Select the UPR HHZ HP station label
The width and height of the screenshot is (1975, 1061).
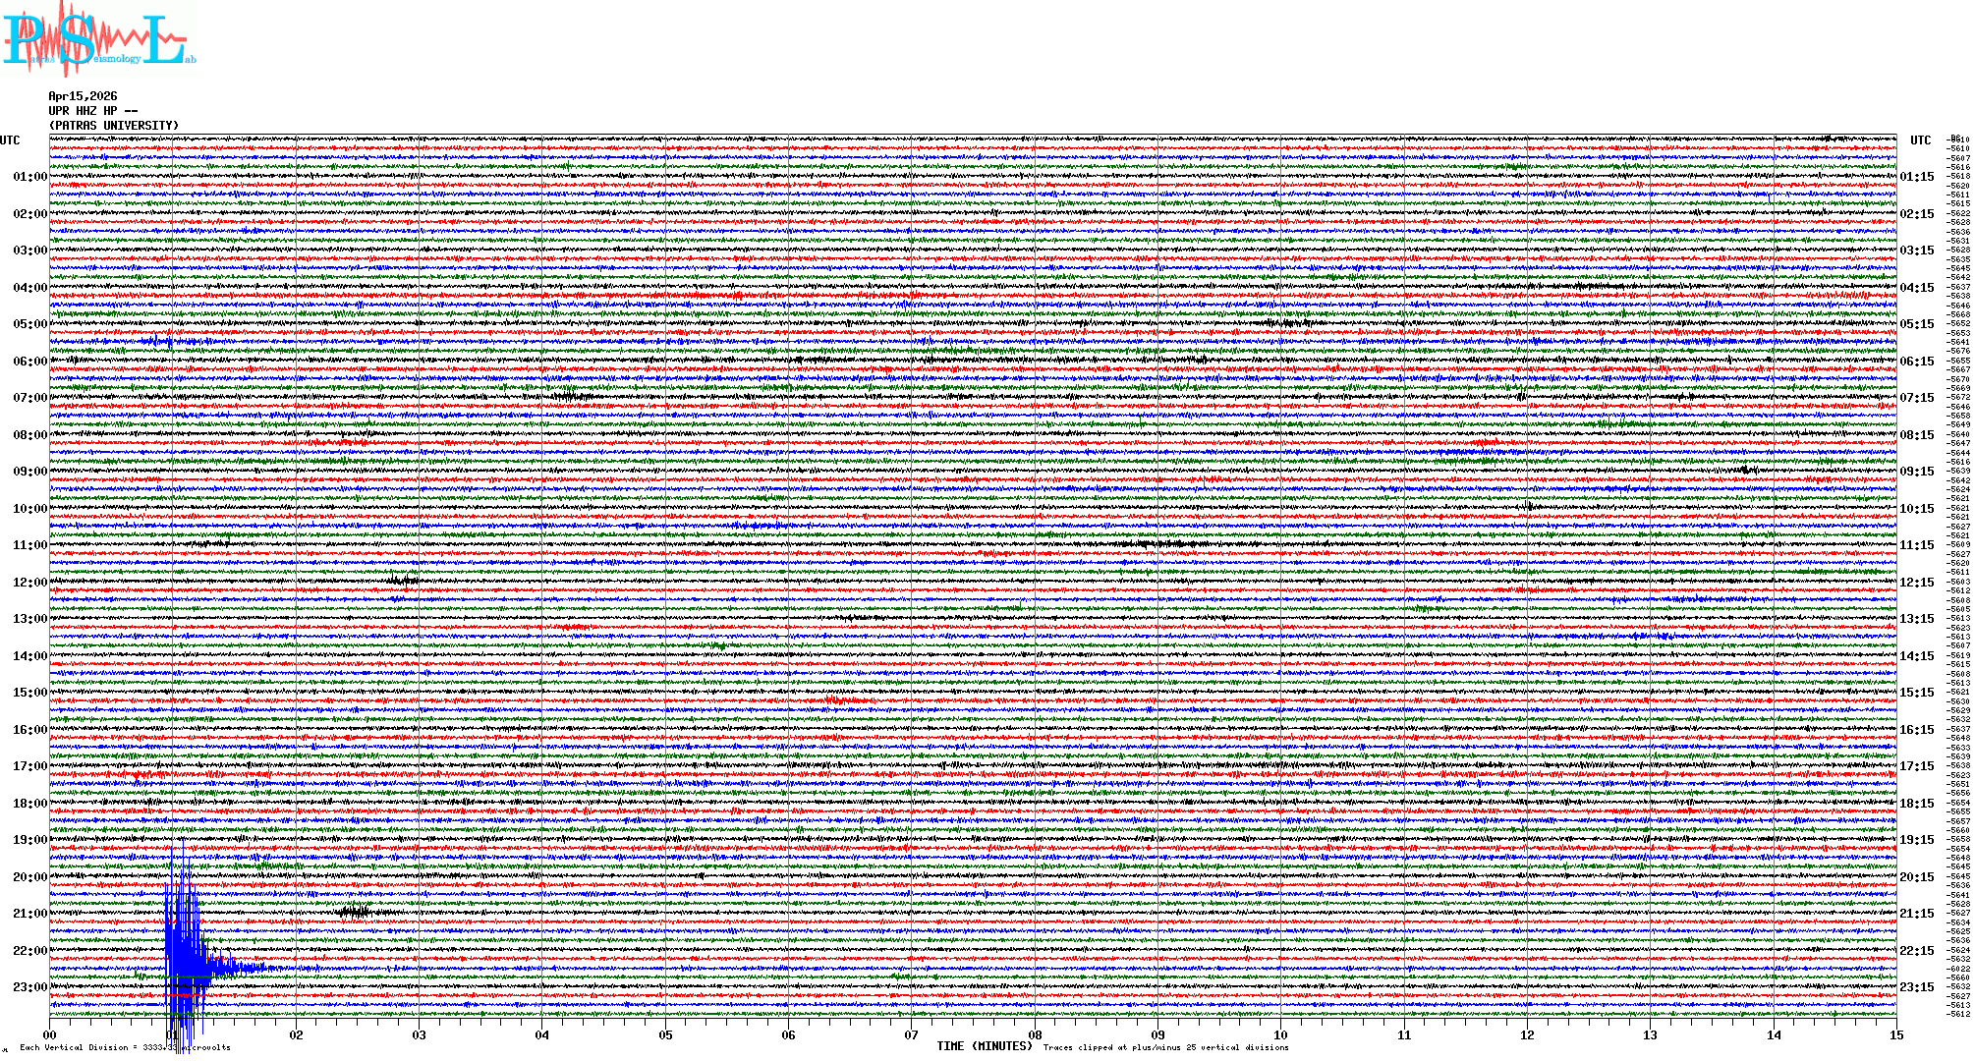coord(92,111)
